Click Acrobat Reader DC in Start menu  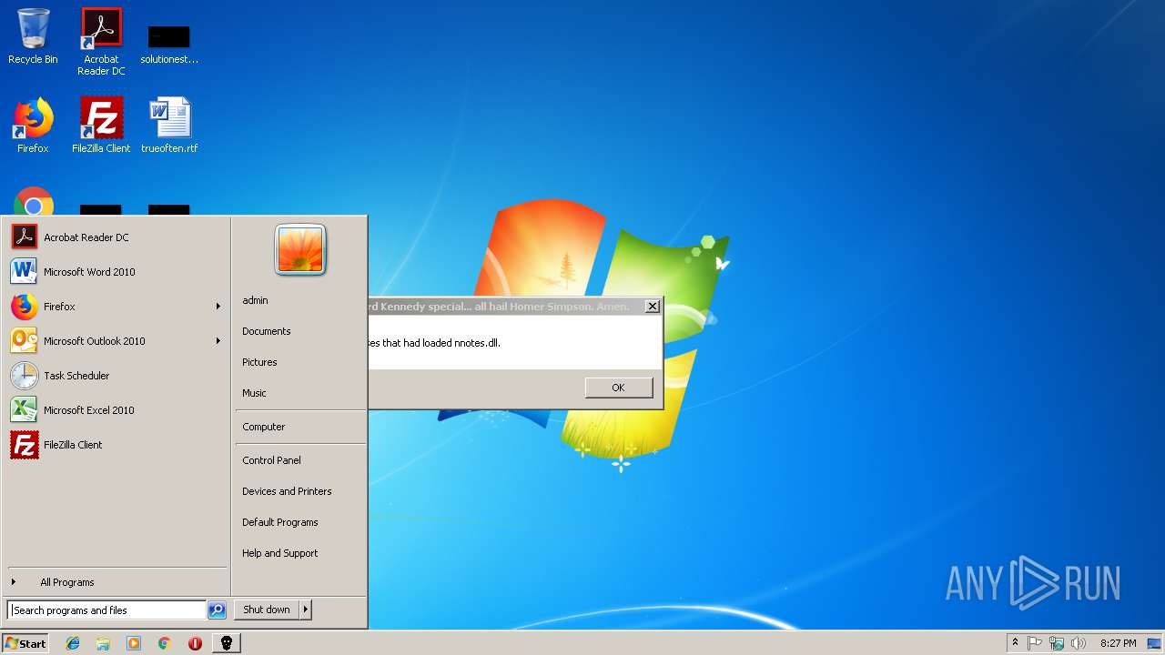[116, 237]
